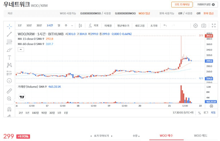The height and width of the screenshot is (141, 220).
Task: Set chart range to 1년
Action: (x=27, y=113)
